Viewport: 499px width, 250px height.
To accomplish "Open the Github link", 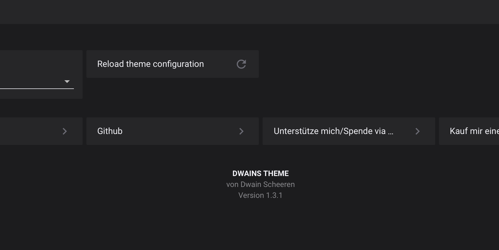I will click(x=110, y=131).
